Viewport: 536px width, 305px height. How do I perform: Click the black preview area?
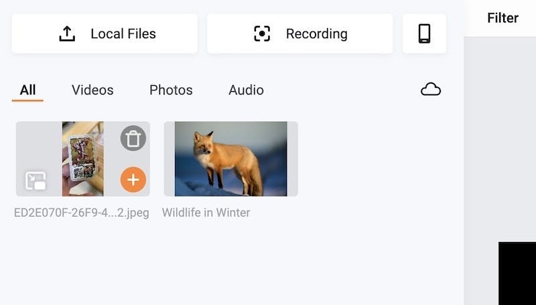click(x=517, y=273)
